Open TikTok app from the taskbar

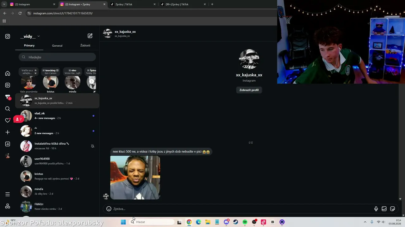pyautogui.click(x=263, y=222)
